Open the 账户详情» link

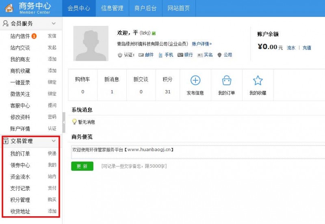click(x=201, y=44)
